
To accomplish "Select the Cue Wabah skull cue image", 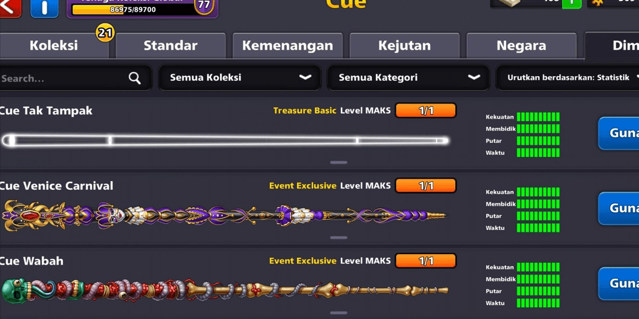I will tap(225, 290).
